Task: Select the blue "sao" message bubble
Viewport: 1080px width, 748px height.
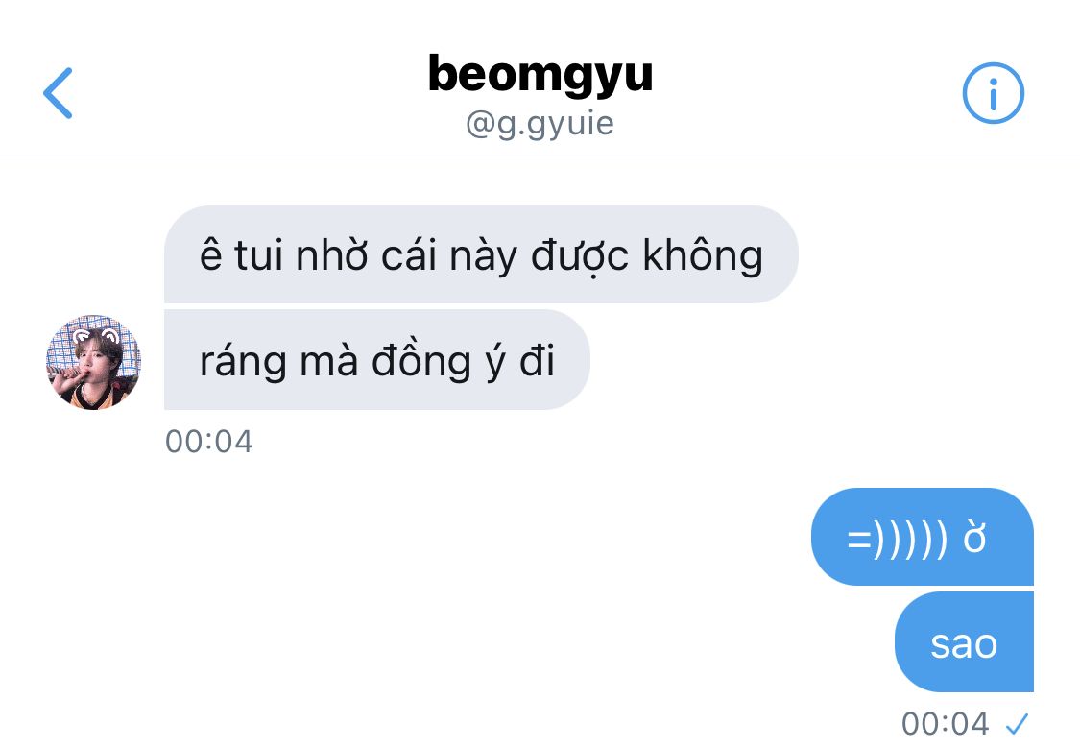Action: coord(964,642)
